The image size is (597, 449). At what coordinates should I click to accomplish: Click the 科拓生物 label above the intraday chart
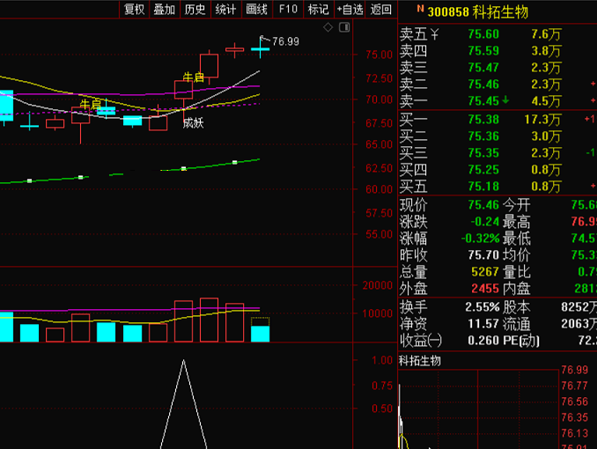coord(420,361)
